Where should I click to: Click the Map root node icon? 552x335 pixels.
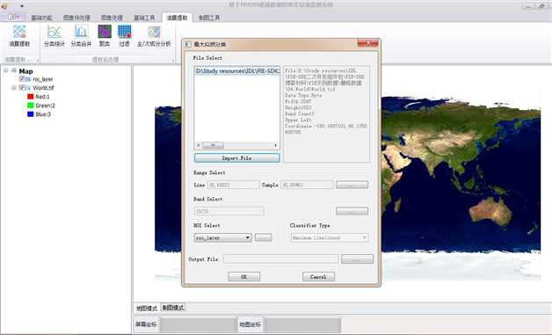click(14, 71)
